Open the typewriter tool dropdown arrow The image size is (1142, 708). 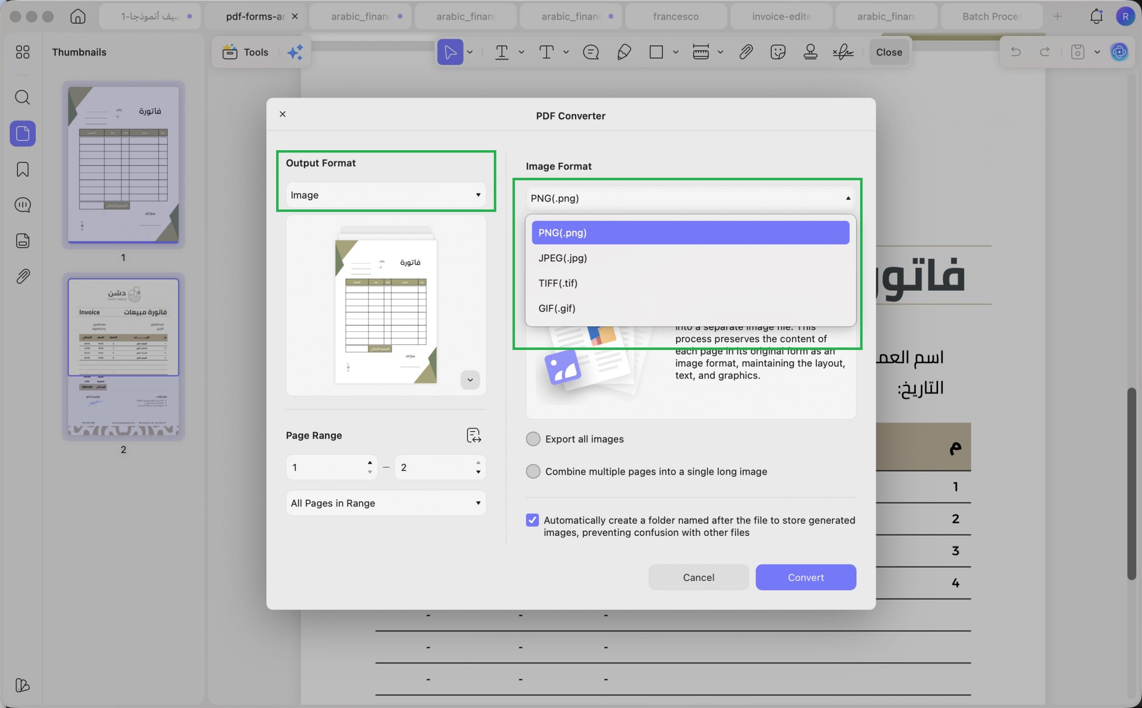point(566,52)
